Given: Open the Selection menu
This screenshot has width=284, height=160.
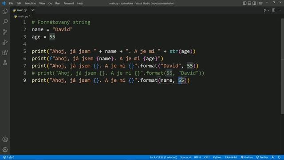Looking at the screenshot, I should point(30,3).
